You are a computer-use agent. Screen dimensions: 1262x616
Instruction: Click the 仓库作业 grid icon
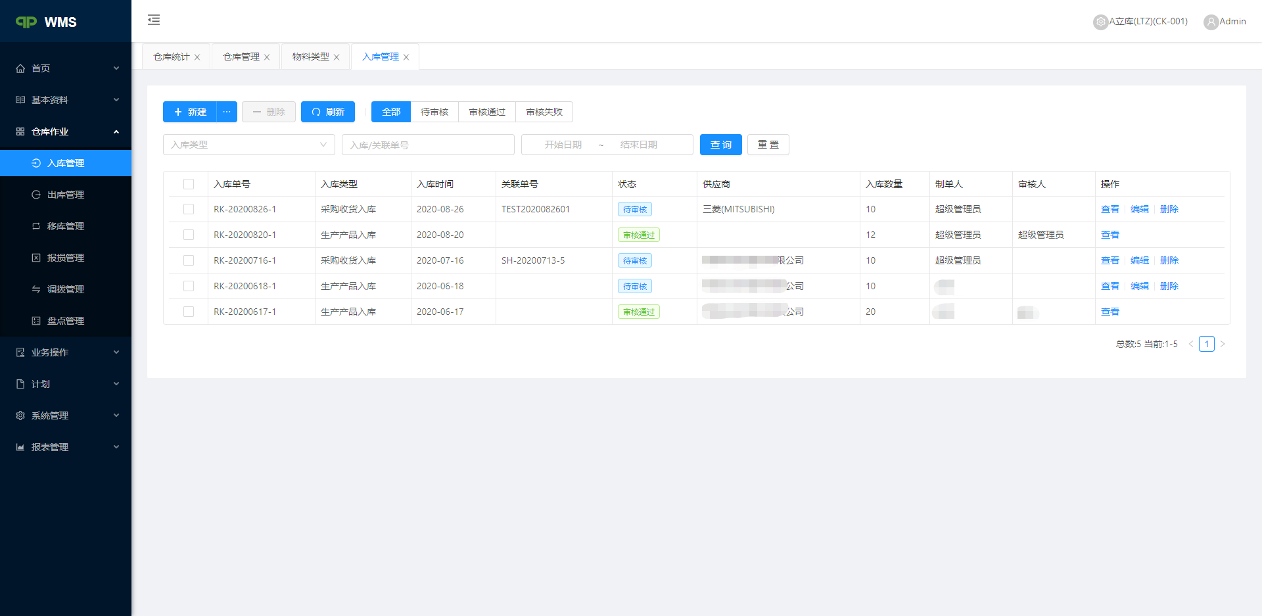point(20,131)
